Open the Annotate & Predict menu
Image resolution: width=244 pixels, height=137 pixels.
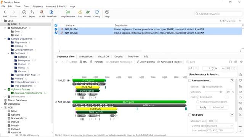pos(56,6)
